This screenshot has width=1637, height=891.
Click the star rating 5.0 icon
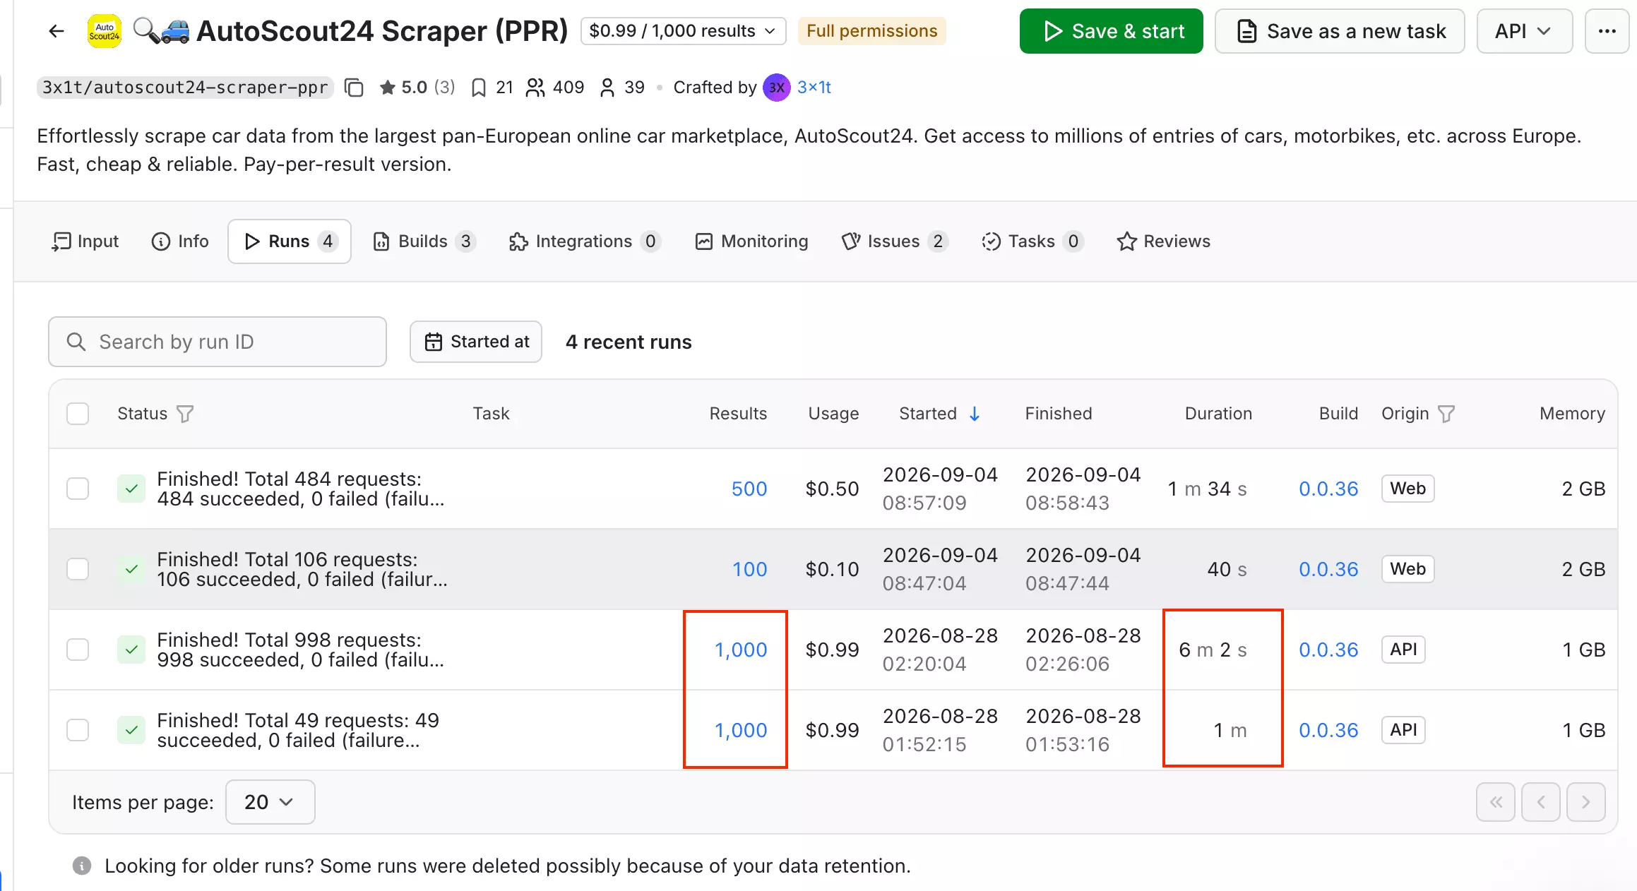click(x=387, y=88)
